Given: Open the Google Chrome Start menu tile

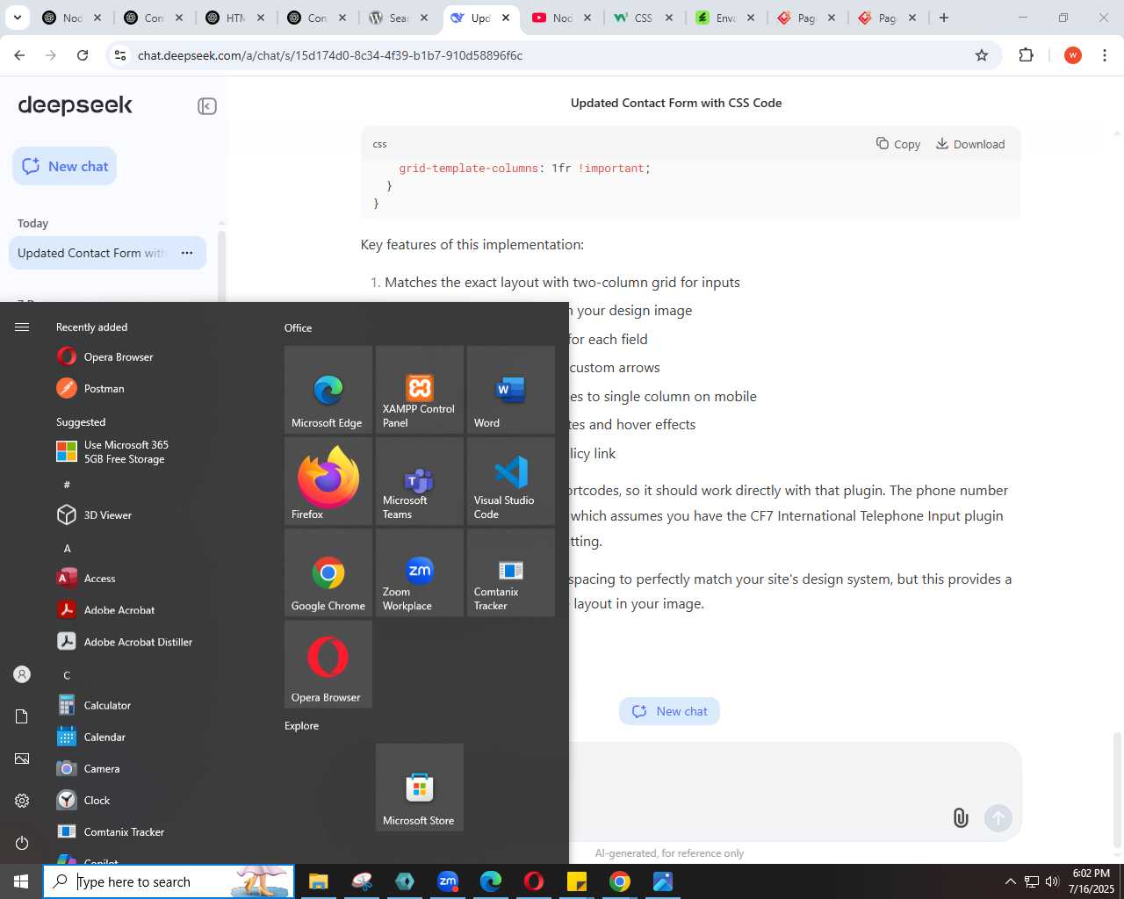Looking at the screenshot, I should 328,572.
